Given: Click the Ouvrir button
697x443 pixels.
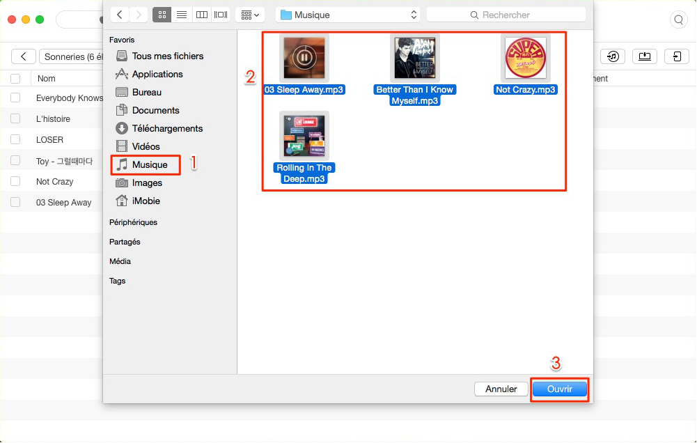Looking at the screenshot, I should pyautogui.click(x=560, y=389).
